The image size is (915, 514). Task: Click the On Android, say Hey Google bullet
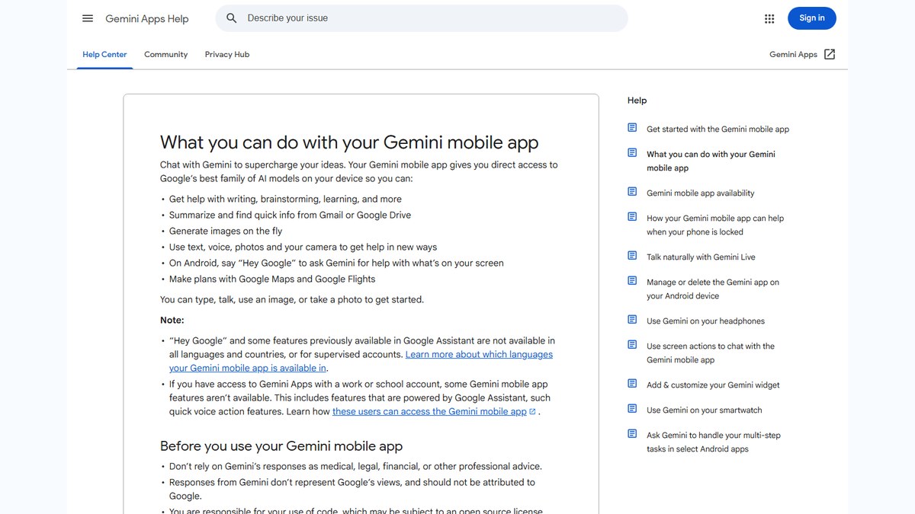point(336,263)
